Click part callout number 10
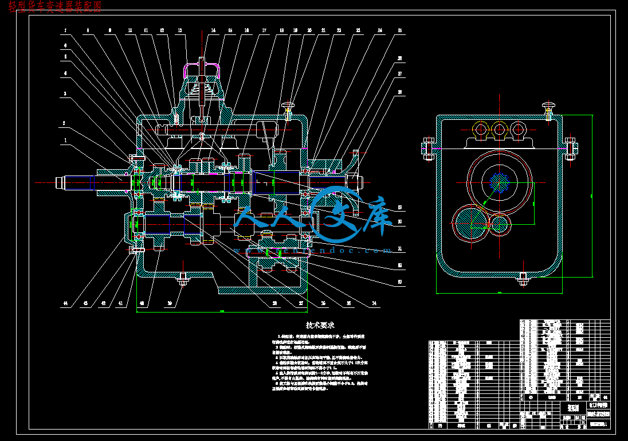This screenshot has width=628, height=441. [x=129, y=30]
